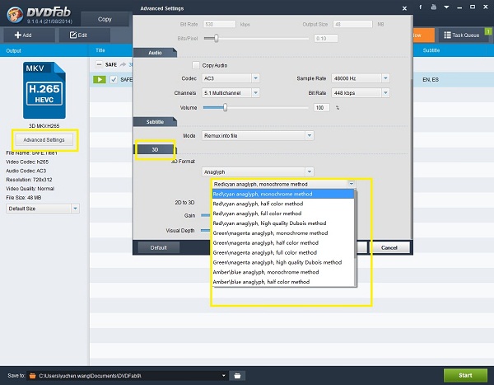The image size is (494, 385).
Task: Click the green play preview button for SAFE title
Action: pyautogui.click(x=100, y=79)
